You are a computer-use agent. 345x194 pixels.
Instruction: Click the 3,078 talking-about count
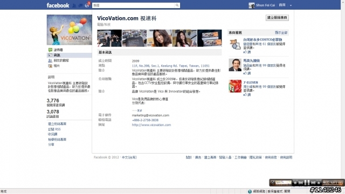[x=53, y=112]
